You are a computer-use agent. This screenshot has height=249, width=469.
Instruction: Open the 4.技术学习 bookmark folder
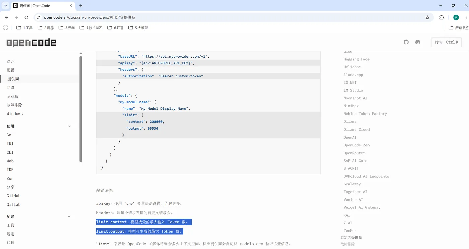(x=91, y=28)
